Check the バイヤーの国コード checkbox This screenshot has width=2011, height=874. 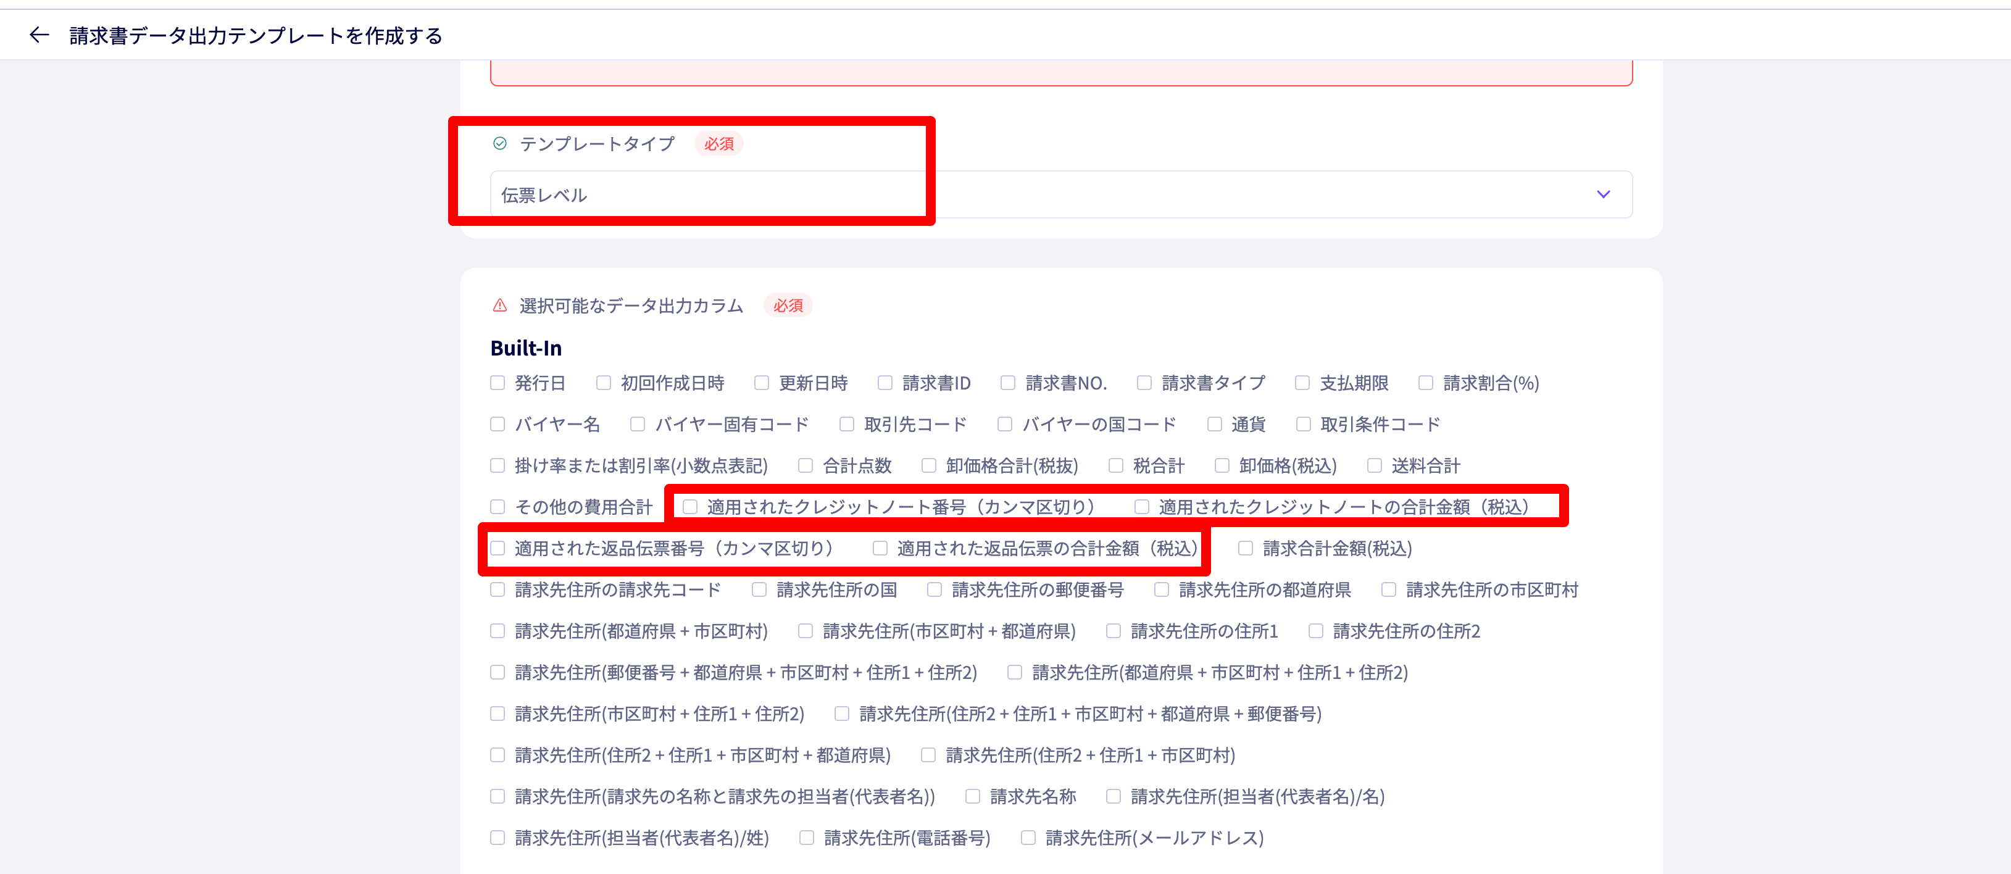coord(1005,424)
